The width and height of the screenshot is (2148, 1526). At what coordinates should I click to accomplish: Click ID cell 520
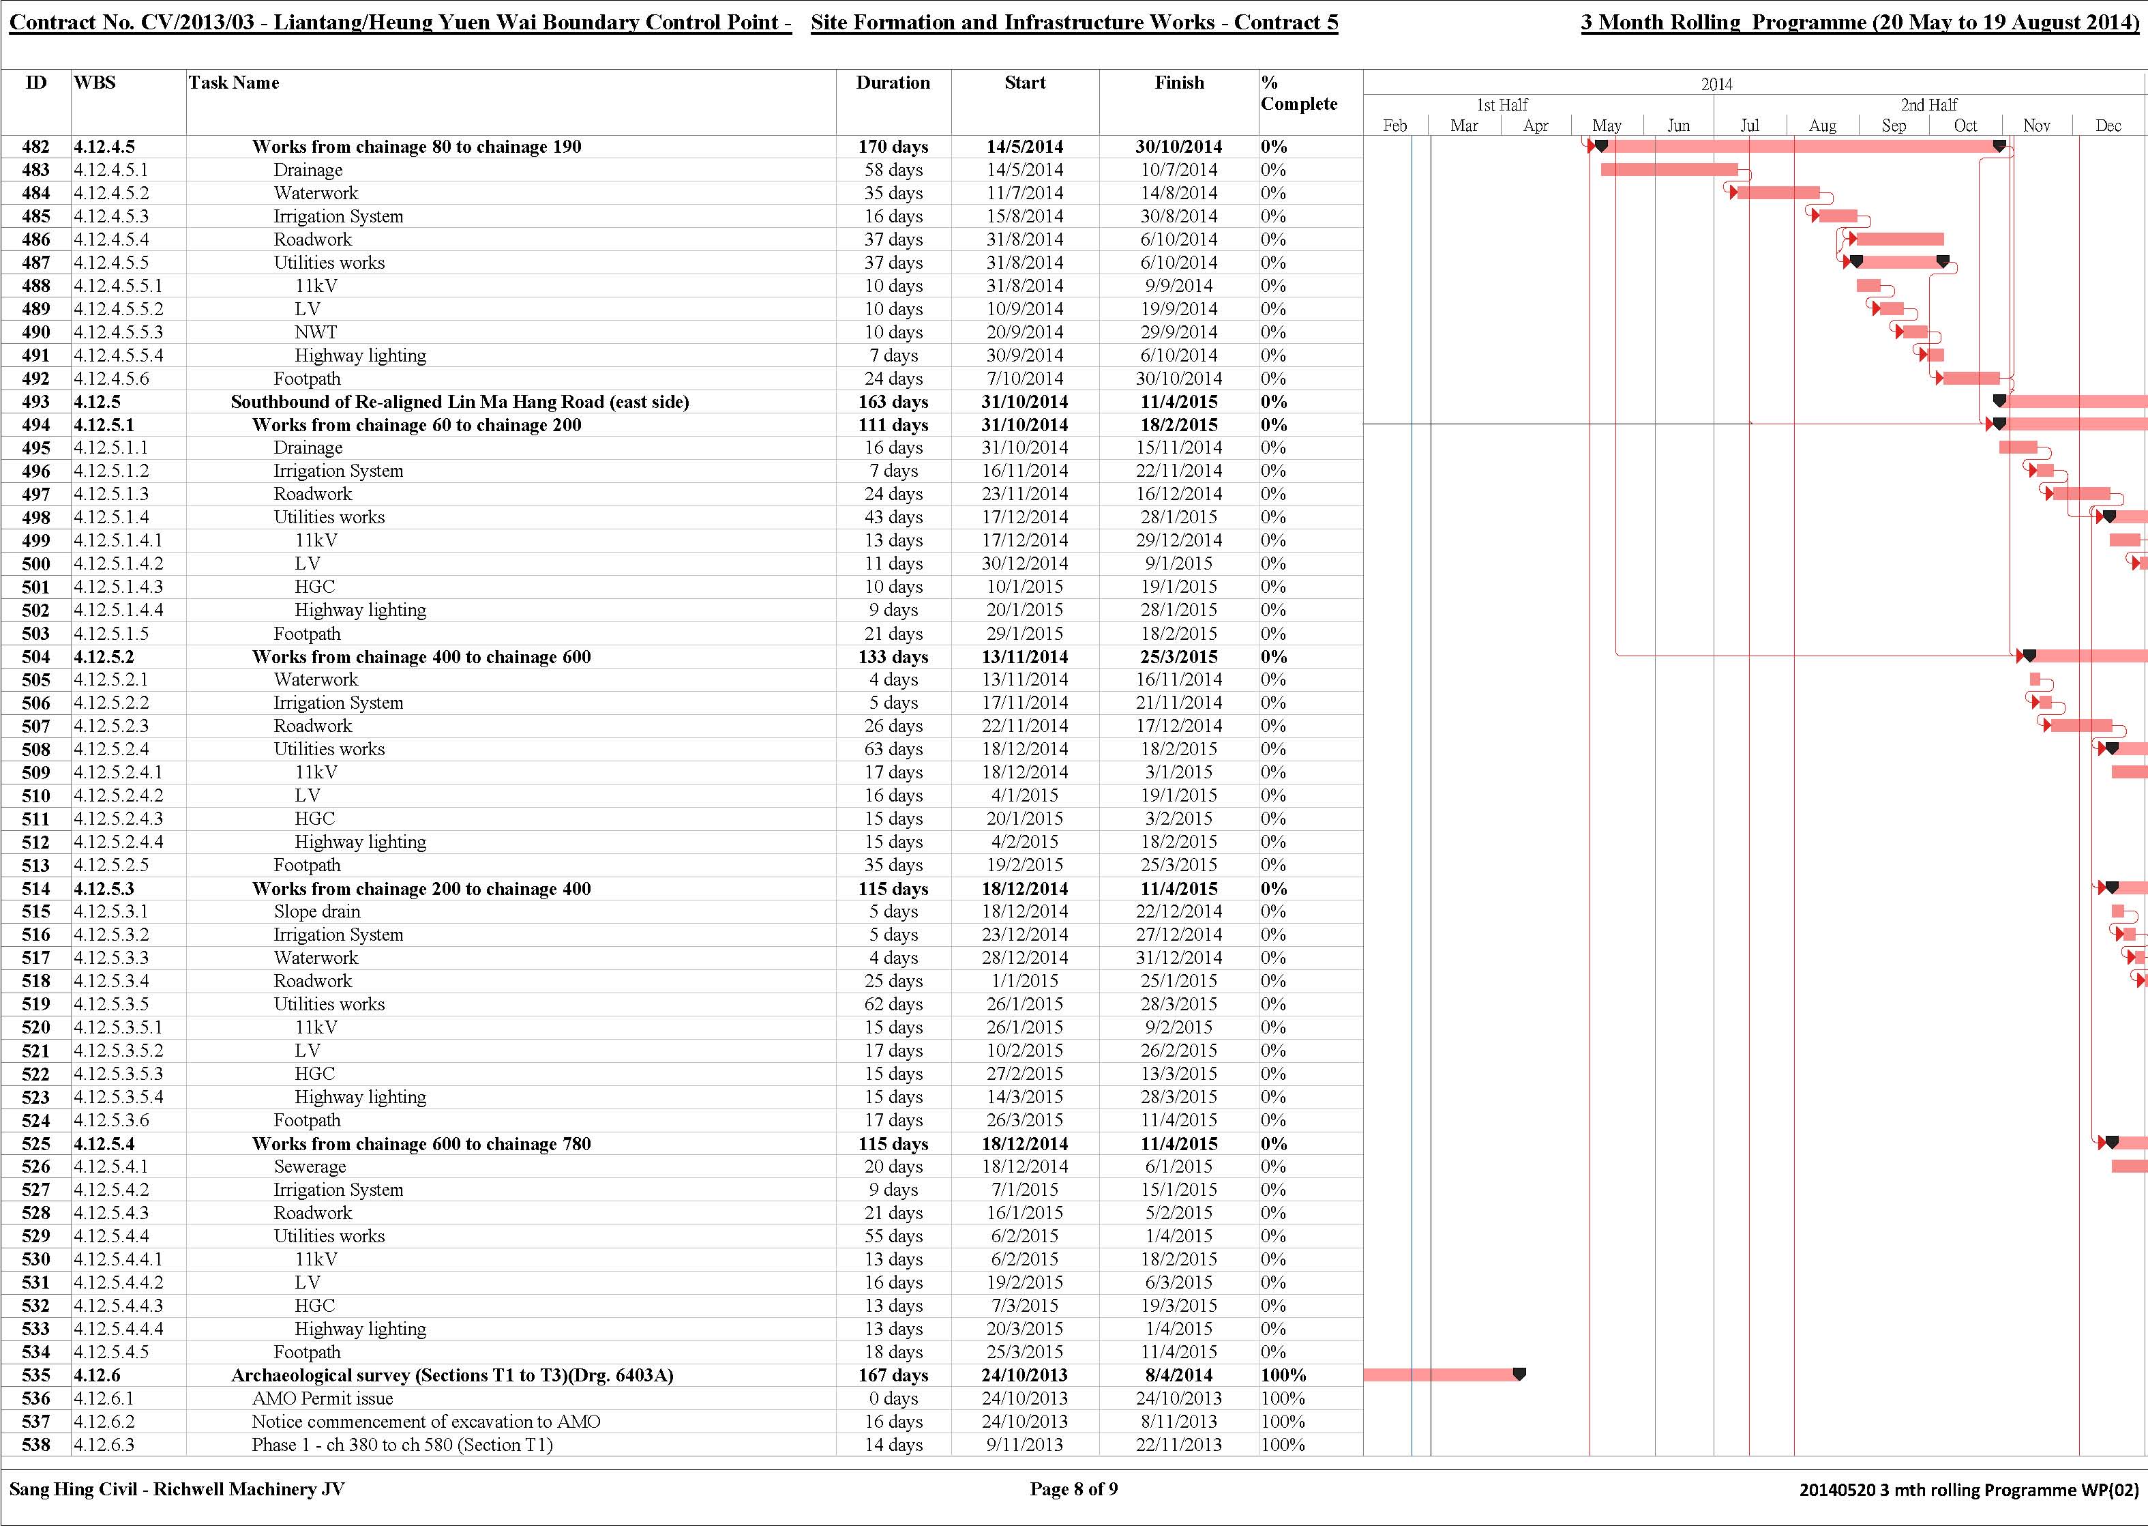coord(35,1028)
